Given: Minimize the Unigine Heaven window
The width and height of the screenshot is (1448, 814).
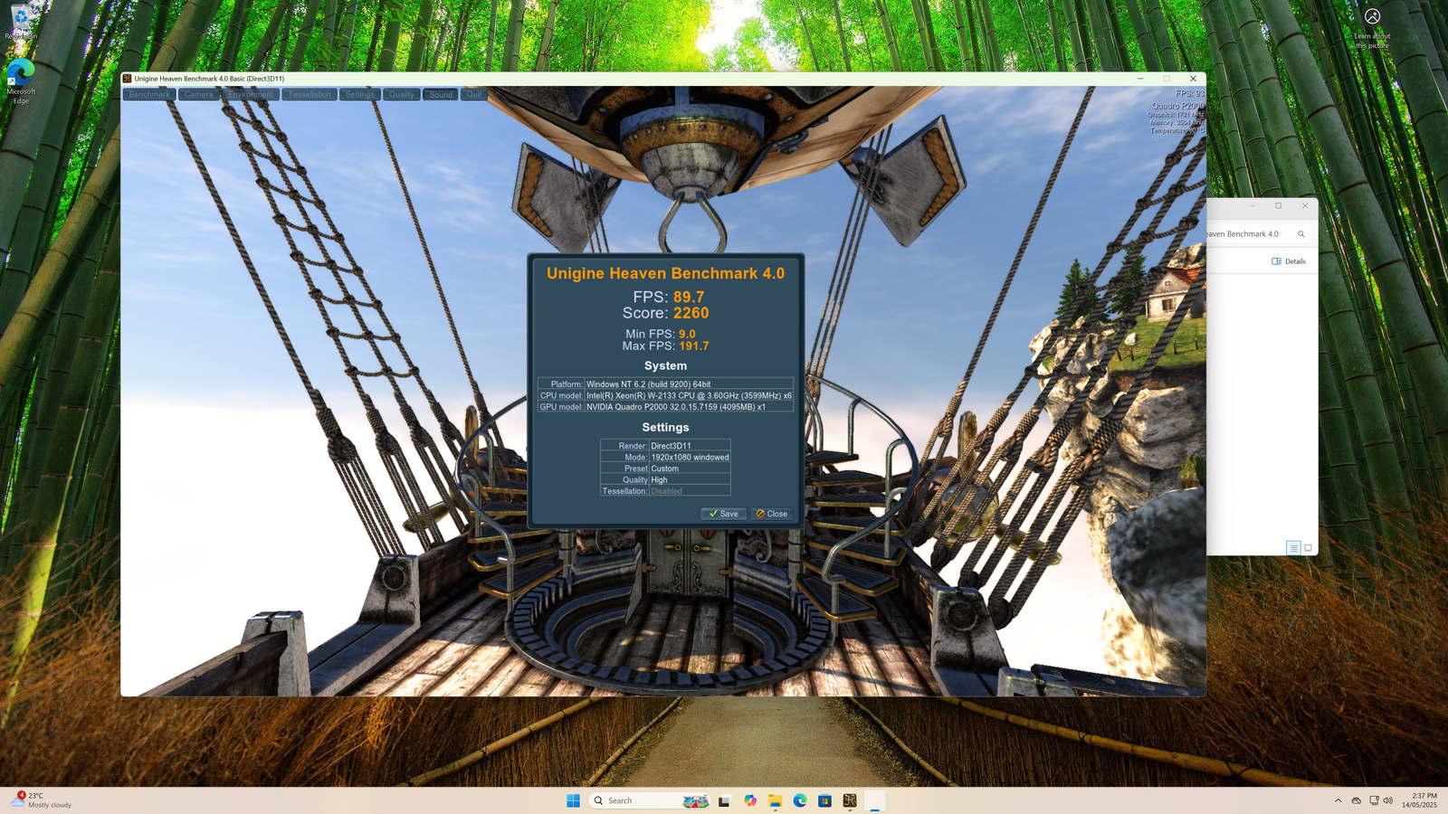Looking at the screenshot, I should [1140, 79].
